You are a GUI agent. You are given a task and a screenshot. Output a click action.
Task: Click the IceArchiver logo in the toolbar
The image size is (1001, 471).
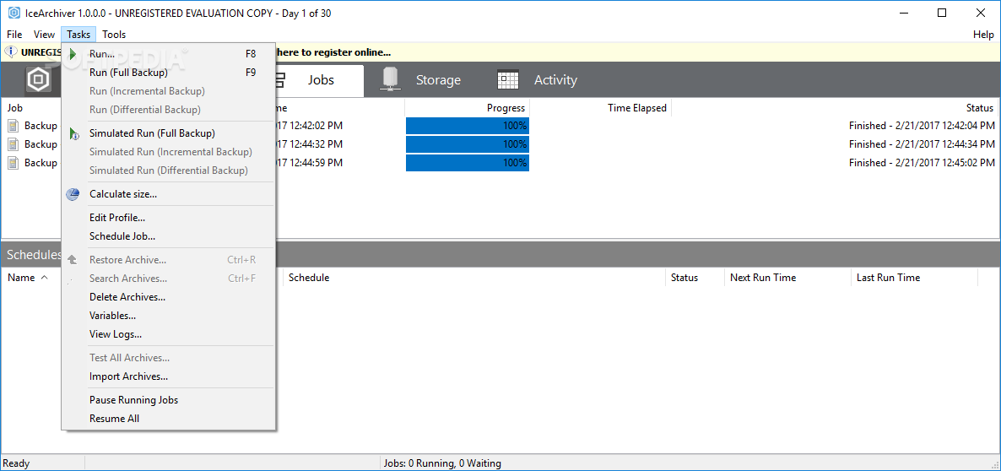[x=38, y=80]
